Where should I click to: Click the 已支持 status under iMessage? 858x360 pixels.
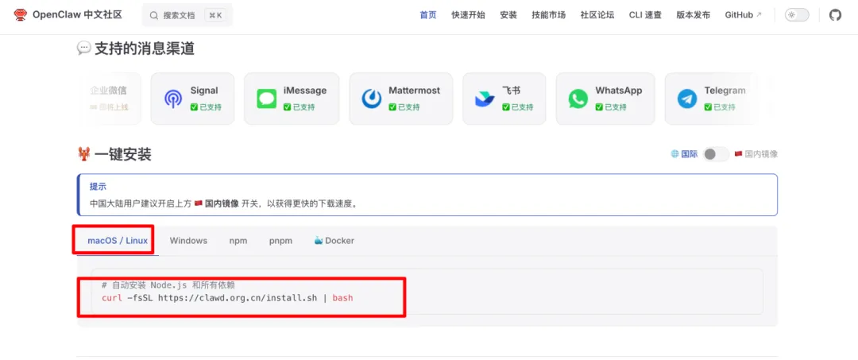tap(299, 107)
